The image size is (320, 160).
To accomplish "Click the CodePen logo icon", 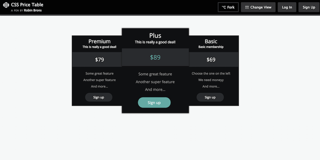I will tap(6, 5).
